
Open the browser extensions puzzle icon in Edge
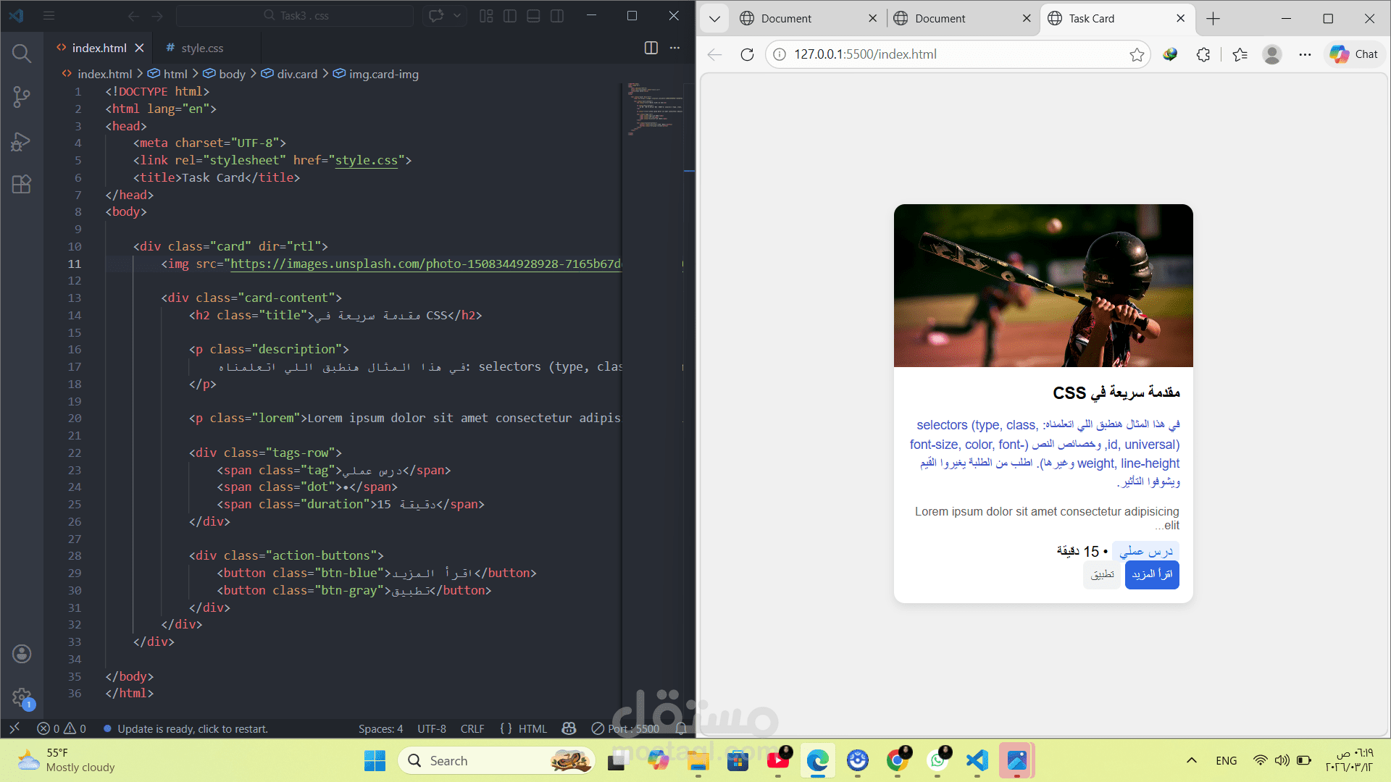tap(1203, 54)
